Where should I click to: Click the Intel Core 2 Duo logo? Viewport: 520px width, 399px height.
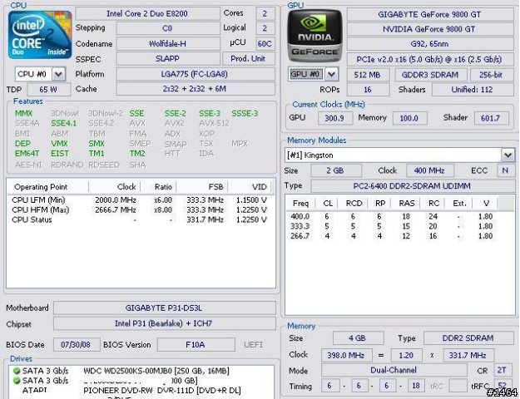click(x=40, y=35)
